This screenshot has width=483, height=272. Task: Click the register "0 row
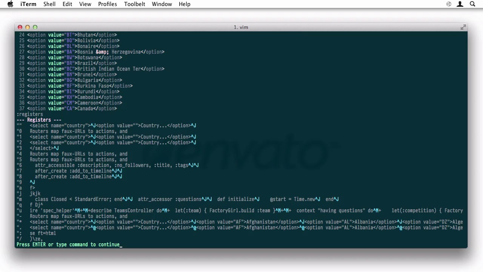(x=72, y=131)
